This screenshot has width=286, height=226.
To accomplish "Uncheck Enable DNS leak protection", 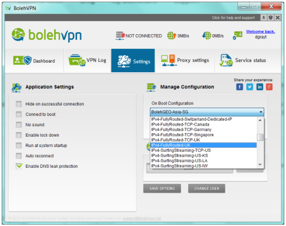I will (x=19, y=166).
